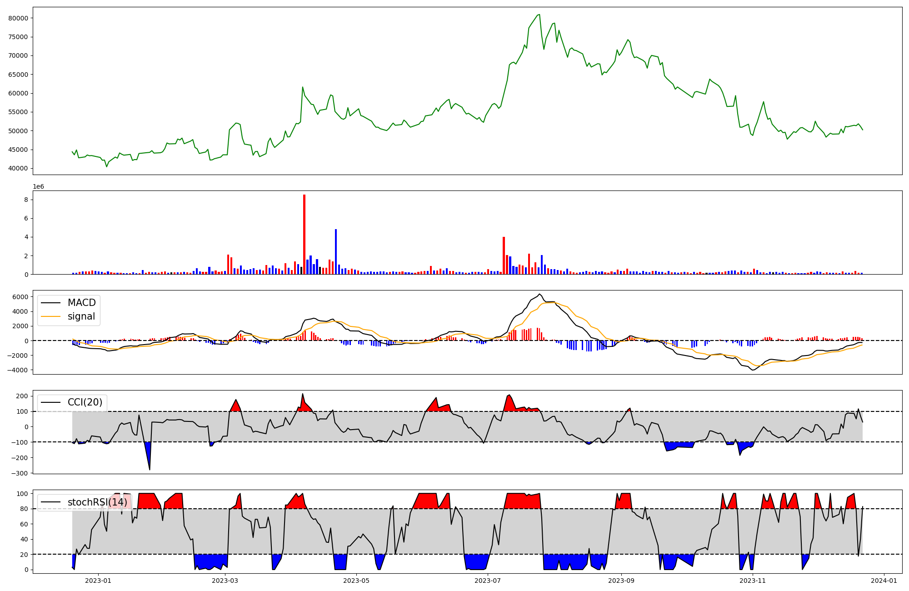Screen dimensions: 909x591
Task: Click the price line's highest peak
Action: pos(539,15)
